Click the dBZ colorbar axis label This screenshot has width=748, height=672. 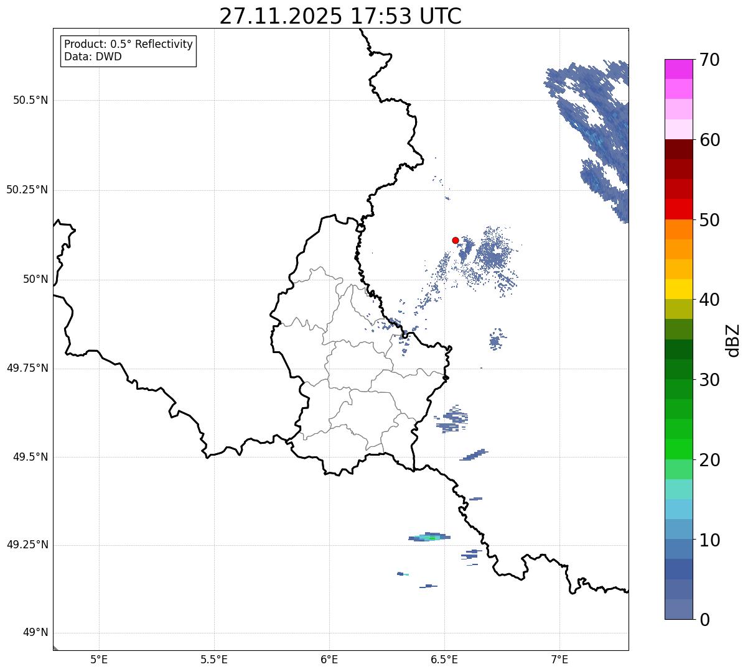[733, 340]
